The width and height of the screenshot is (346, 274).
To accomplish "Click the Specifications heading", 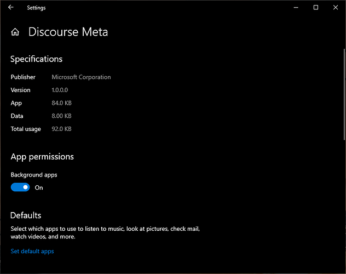I will 37,59.
